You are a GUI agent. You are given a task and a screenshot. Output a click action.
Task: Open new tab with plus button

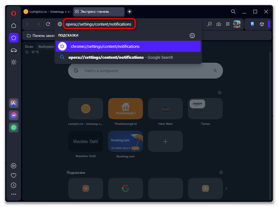(130, 12)
